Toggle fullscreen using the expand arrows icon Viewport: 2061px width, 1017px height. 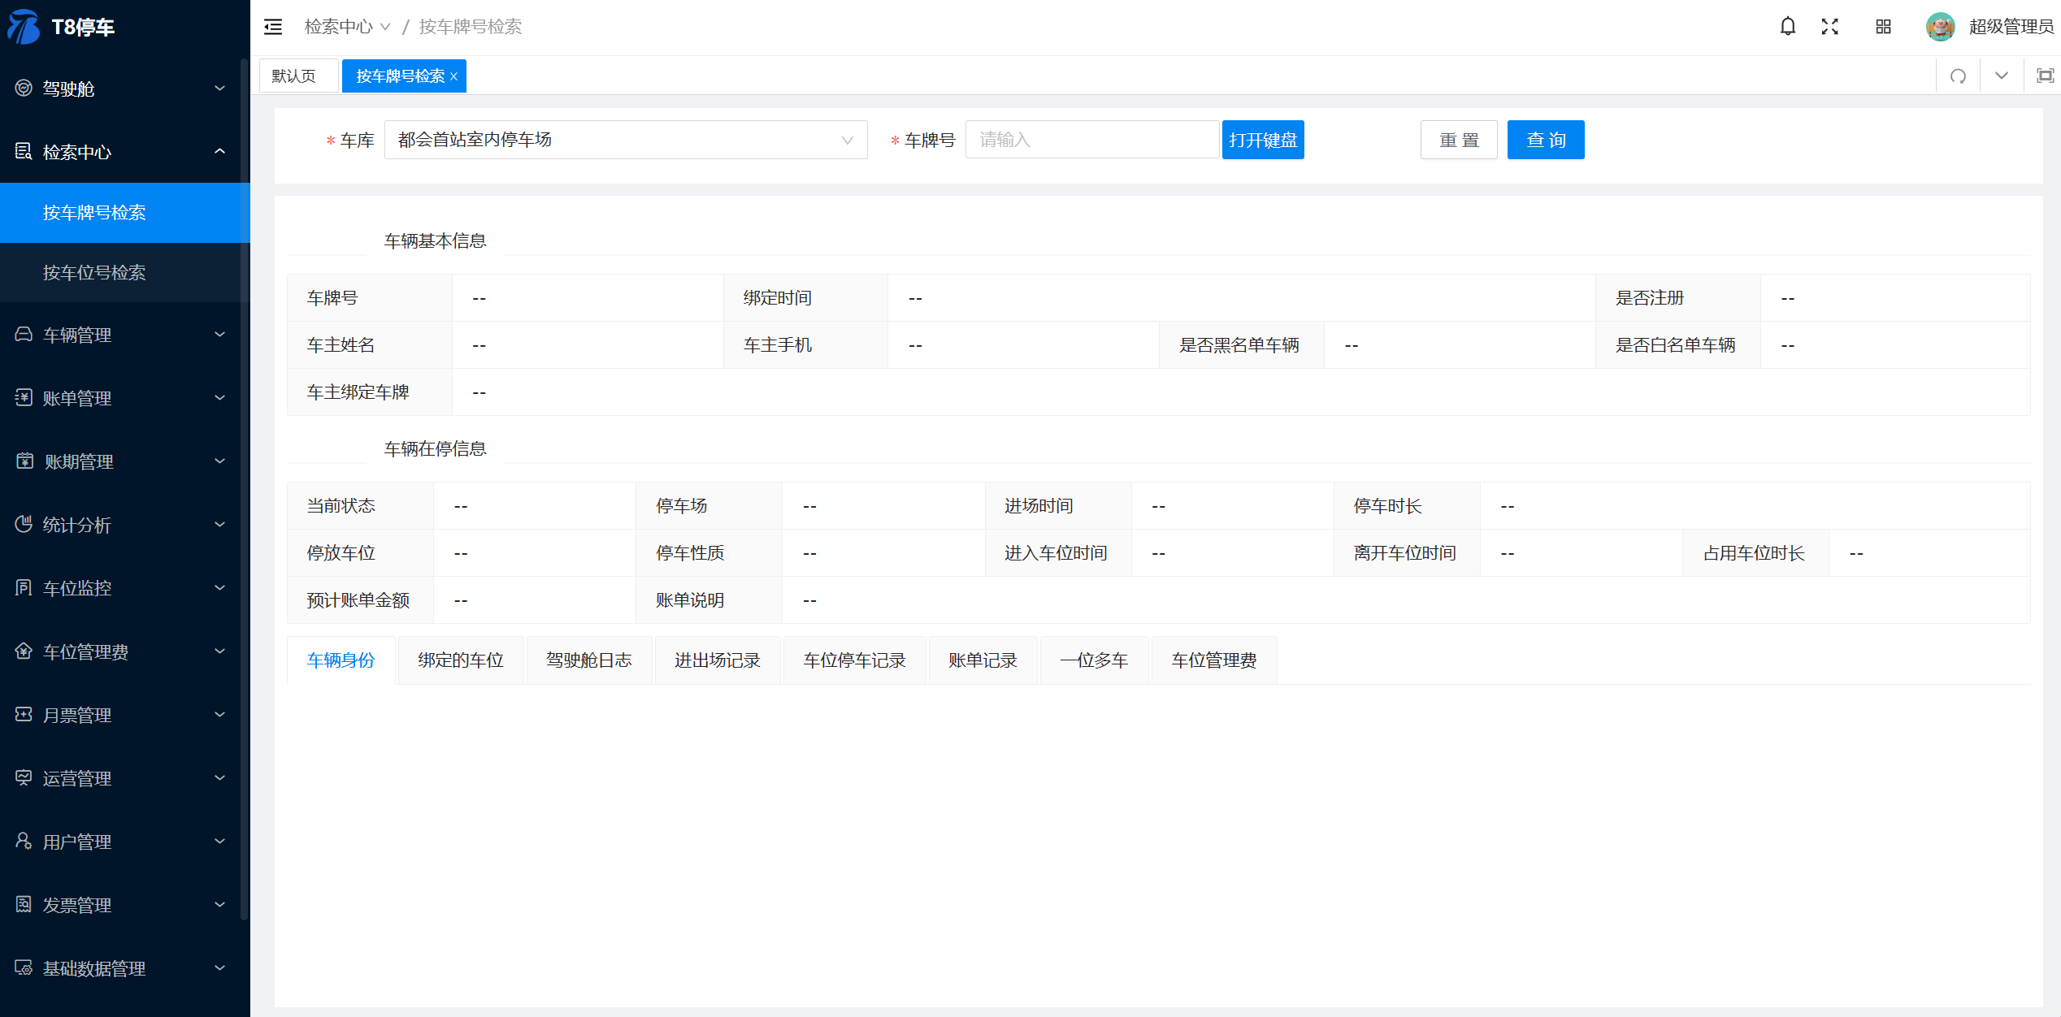1829,27
